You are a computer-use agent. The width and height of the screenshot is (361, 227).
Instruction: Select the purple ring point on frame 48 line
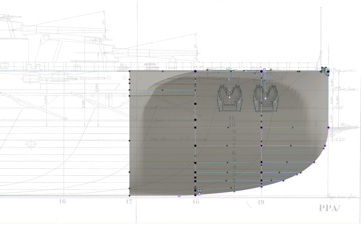click(195, 188)
